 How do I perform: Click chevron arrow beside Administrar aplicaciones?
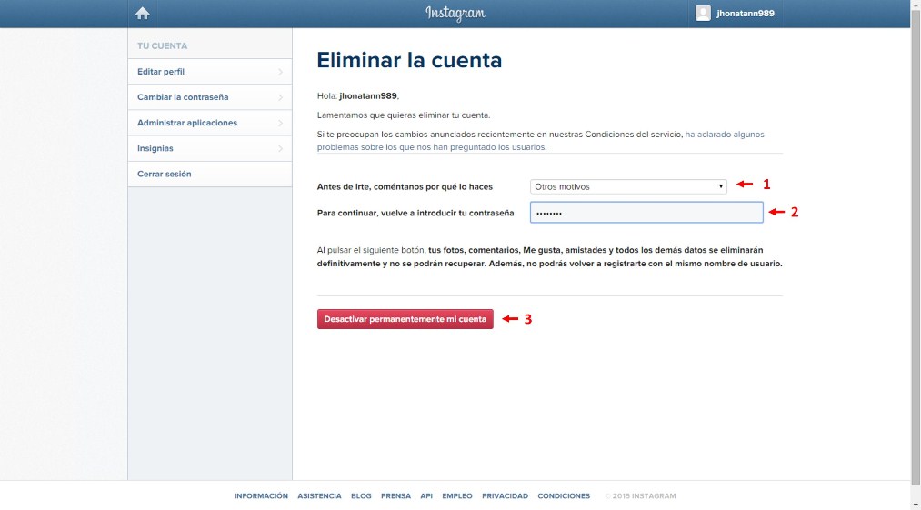pyautogui.click(x=280, y=123)
